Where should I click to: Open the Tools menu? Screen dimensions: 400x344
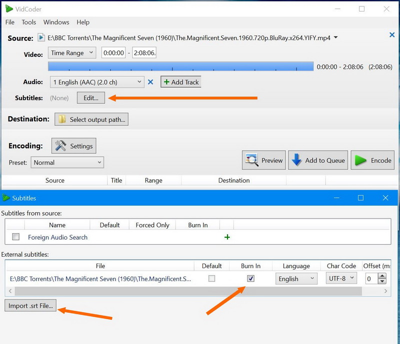point(29,22)
